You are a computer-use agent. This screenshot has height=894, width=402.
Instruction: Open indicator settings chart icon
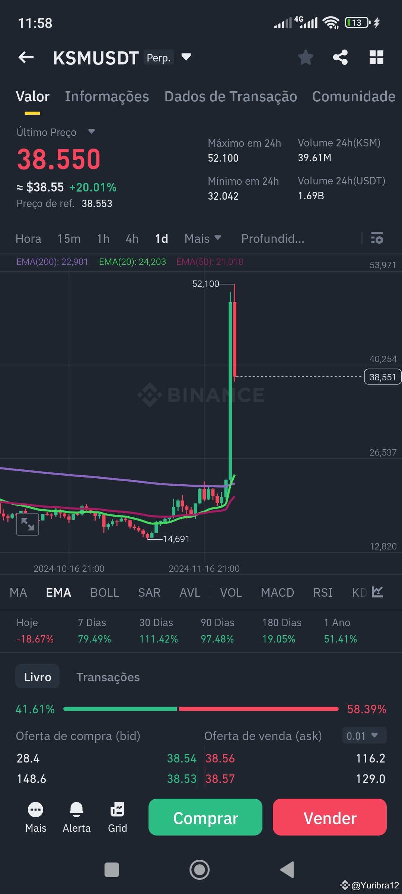(x=377, y=592)
